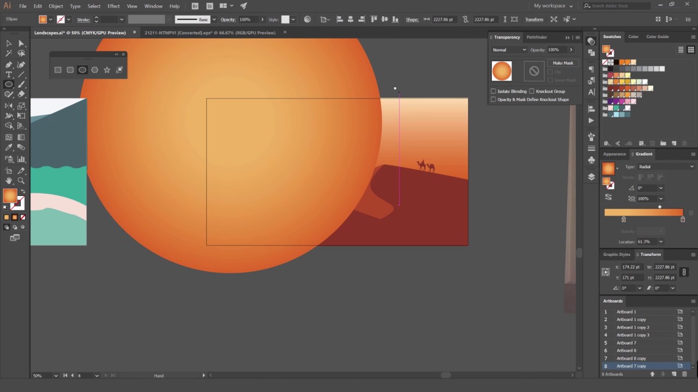The height and width of the screenshot is (392, 698).
Task: Pick the Rectangle shape in floating panel
Action: (58, 70)
